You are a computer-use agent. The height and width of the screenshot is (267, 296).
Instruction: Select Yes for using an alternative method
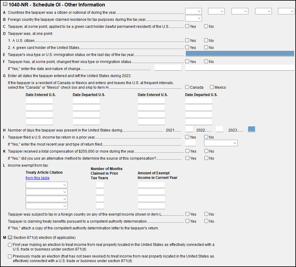188,158
